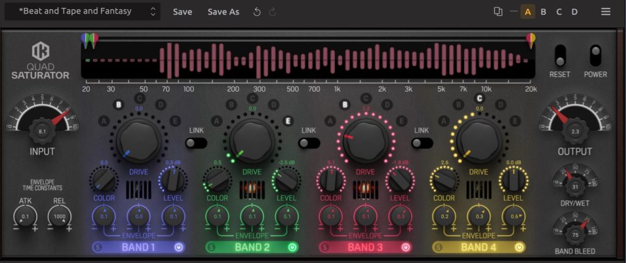Screen dimensions: 626x263
Task: Click the copy A/B state icon
Action: (x=498, y=12)
